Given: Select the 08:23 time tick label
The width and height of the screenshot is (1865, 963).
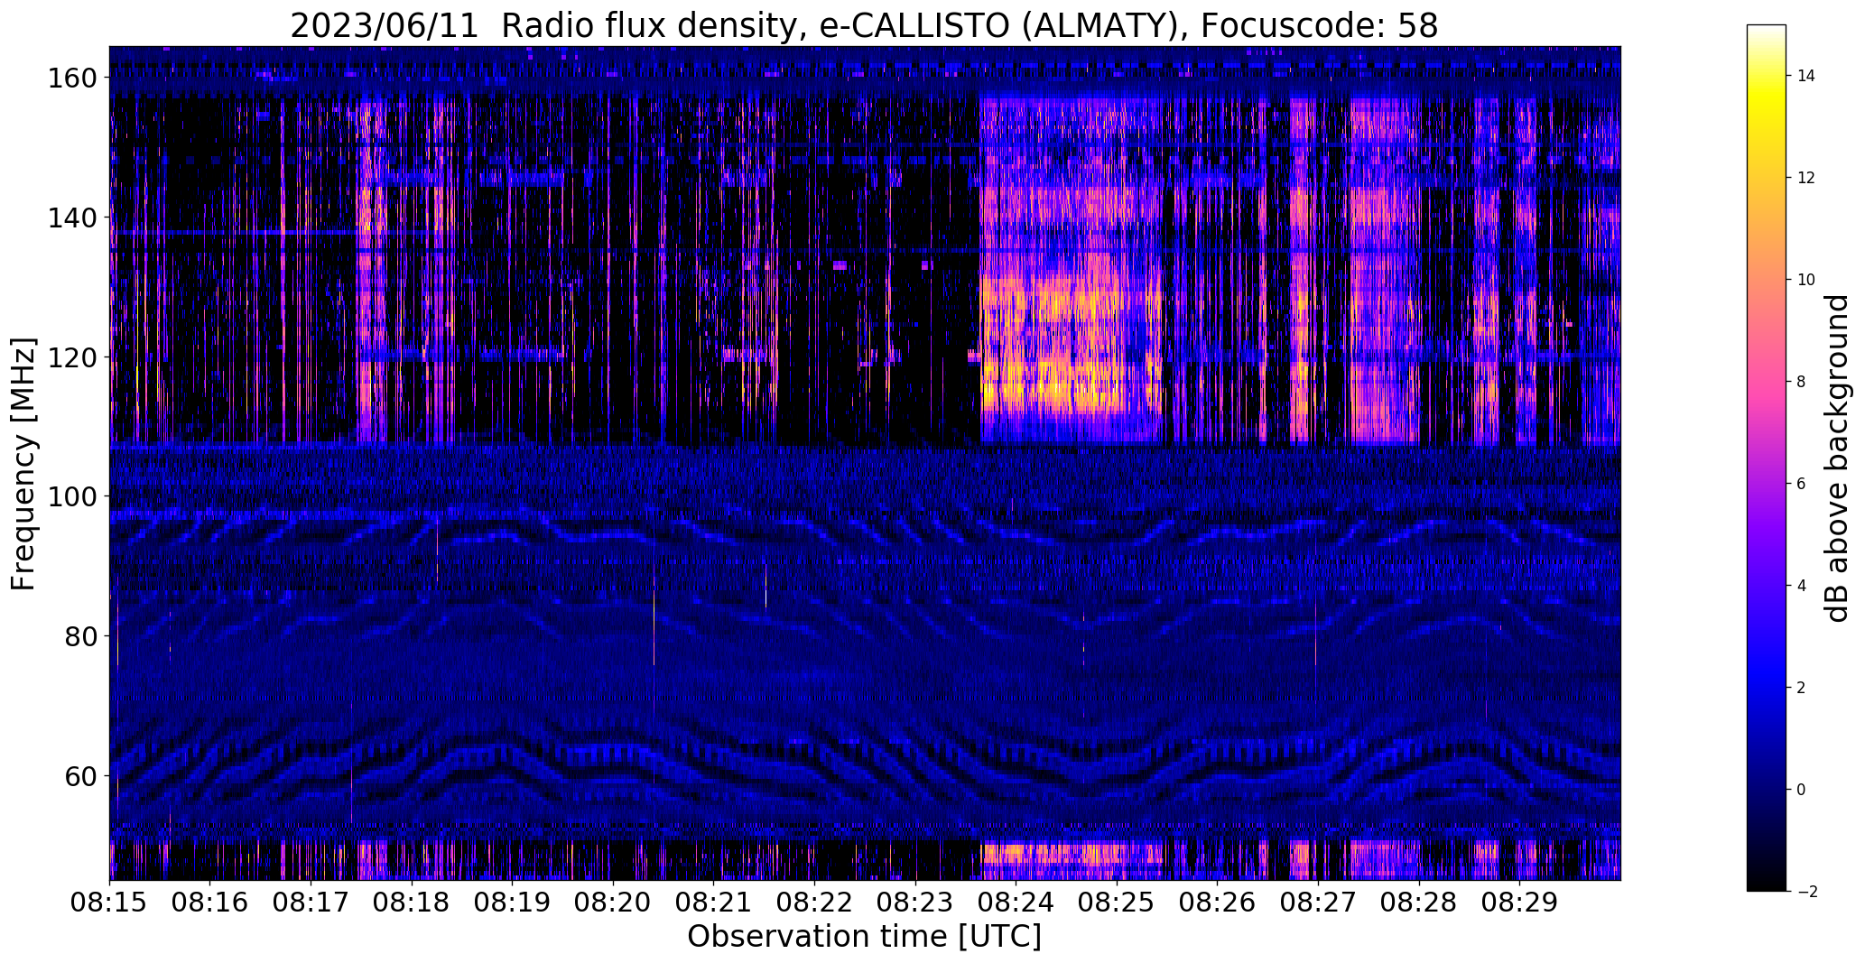Looking at the screenshot, I should pyautogui.click(x=915, y=902).
